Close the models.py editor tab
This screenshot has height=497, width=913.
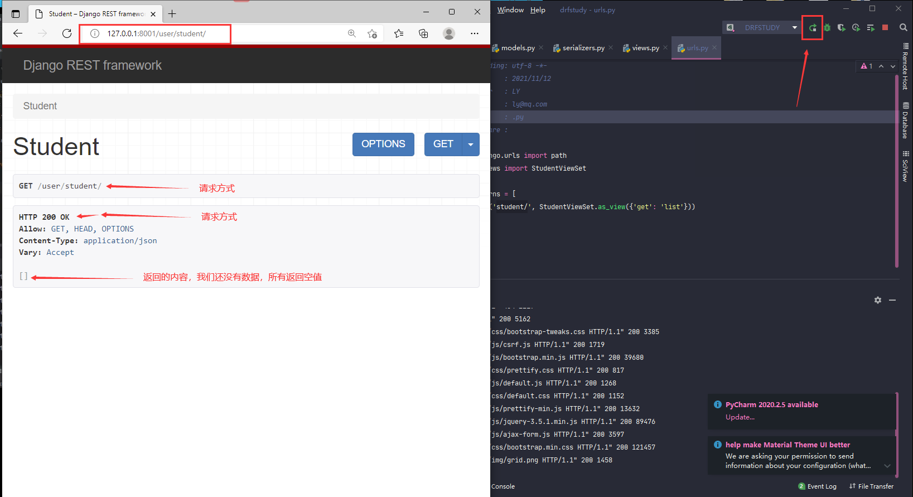tap(541, 47)
